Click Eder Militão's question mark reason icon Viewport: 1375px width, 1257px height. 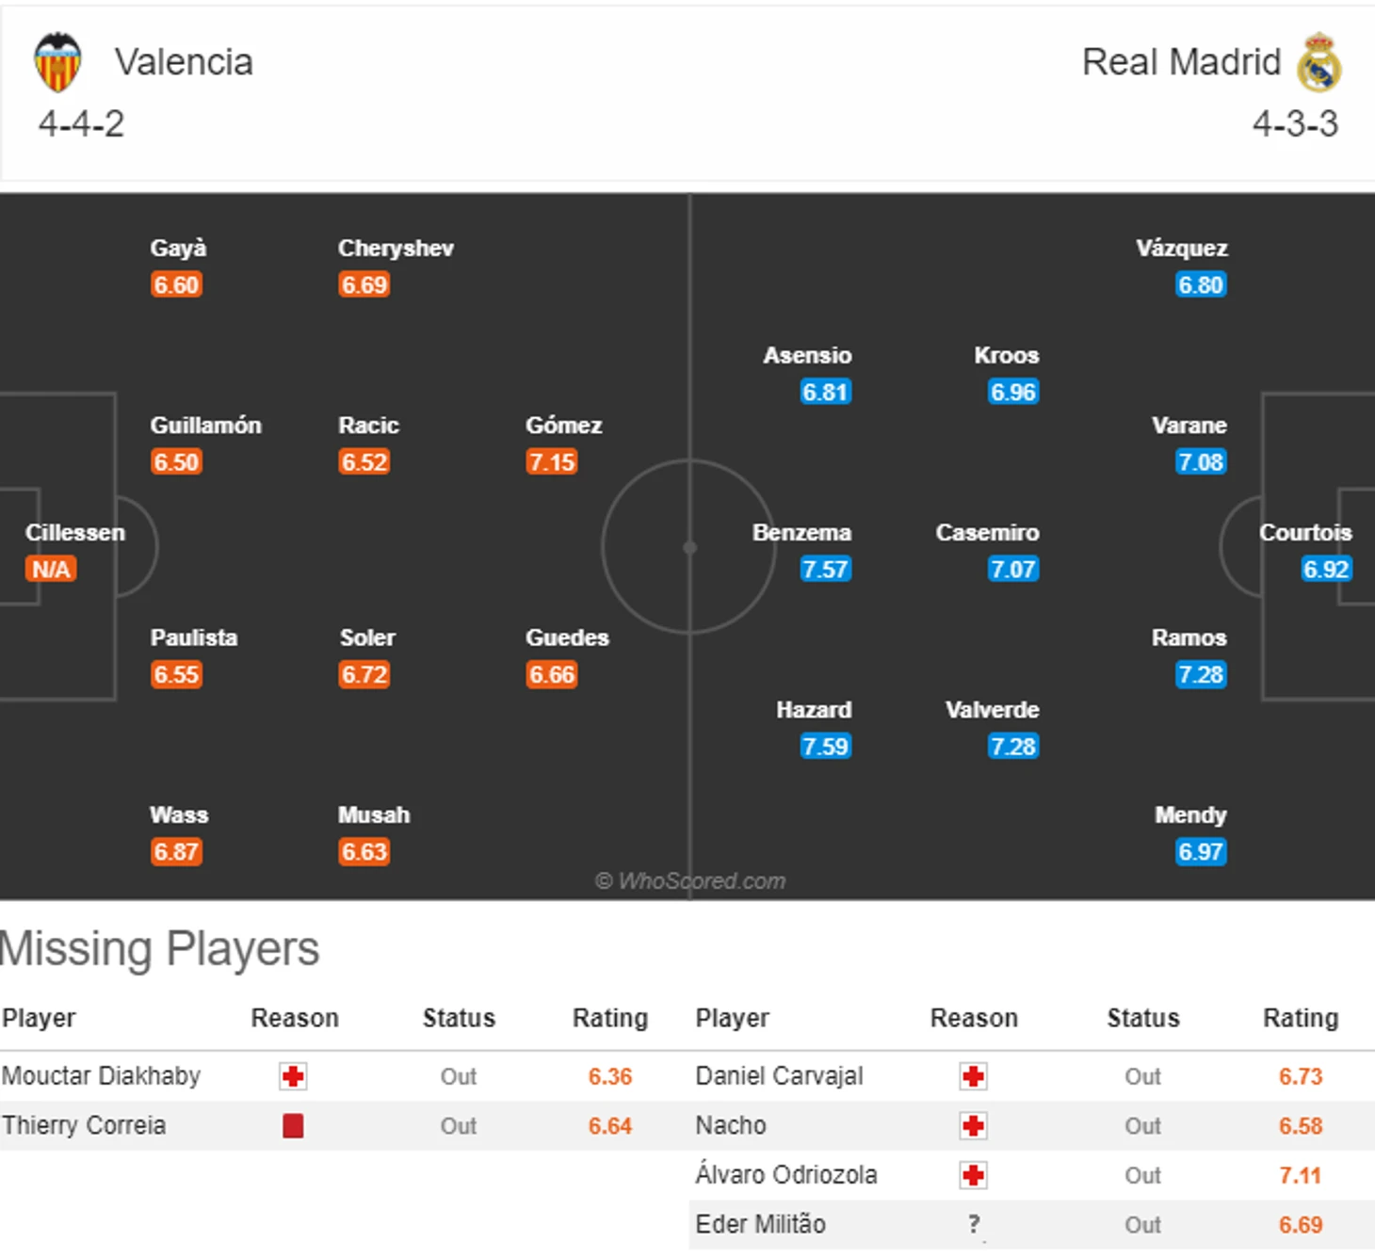[x=974, y=1224]
